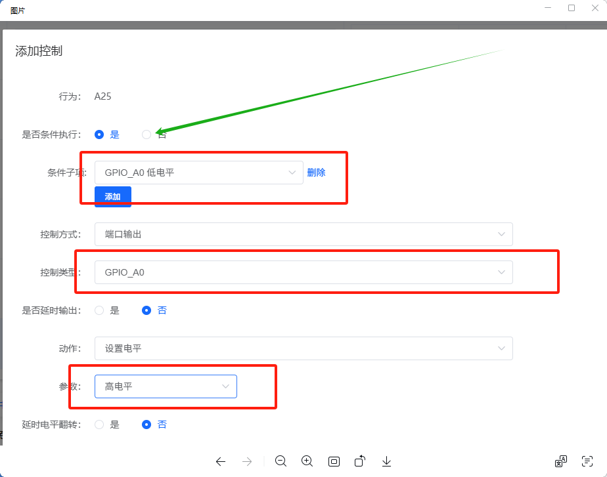Click the zoom out magnifier icon
Image resolution: width=607 pixels, height=477 pixels.
pos(281,461)
